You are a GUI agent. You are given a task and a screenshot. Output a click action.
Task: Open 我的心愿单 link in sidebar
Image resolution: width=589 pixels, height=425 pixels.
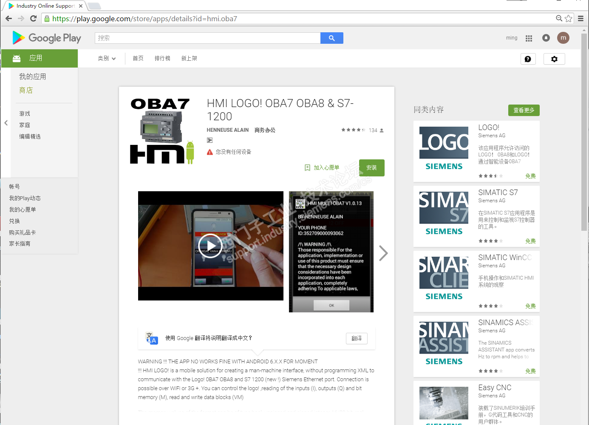pyautogui.click(x=23, y=210)
